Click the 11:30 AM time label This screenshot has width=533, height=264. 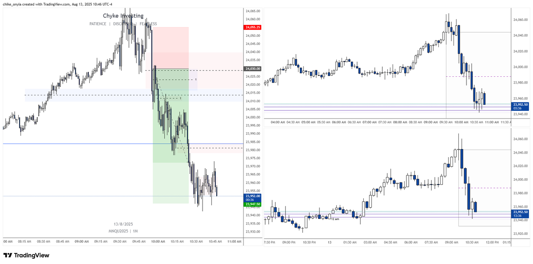pyautogui.click(x=506, y=122)
